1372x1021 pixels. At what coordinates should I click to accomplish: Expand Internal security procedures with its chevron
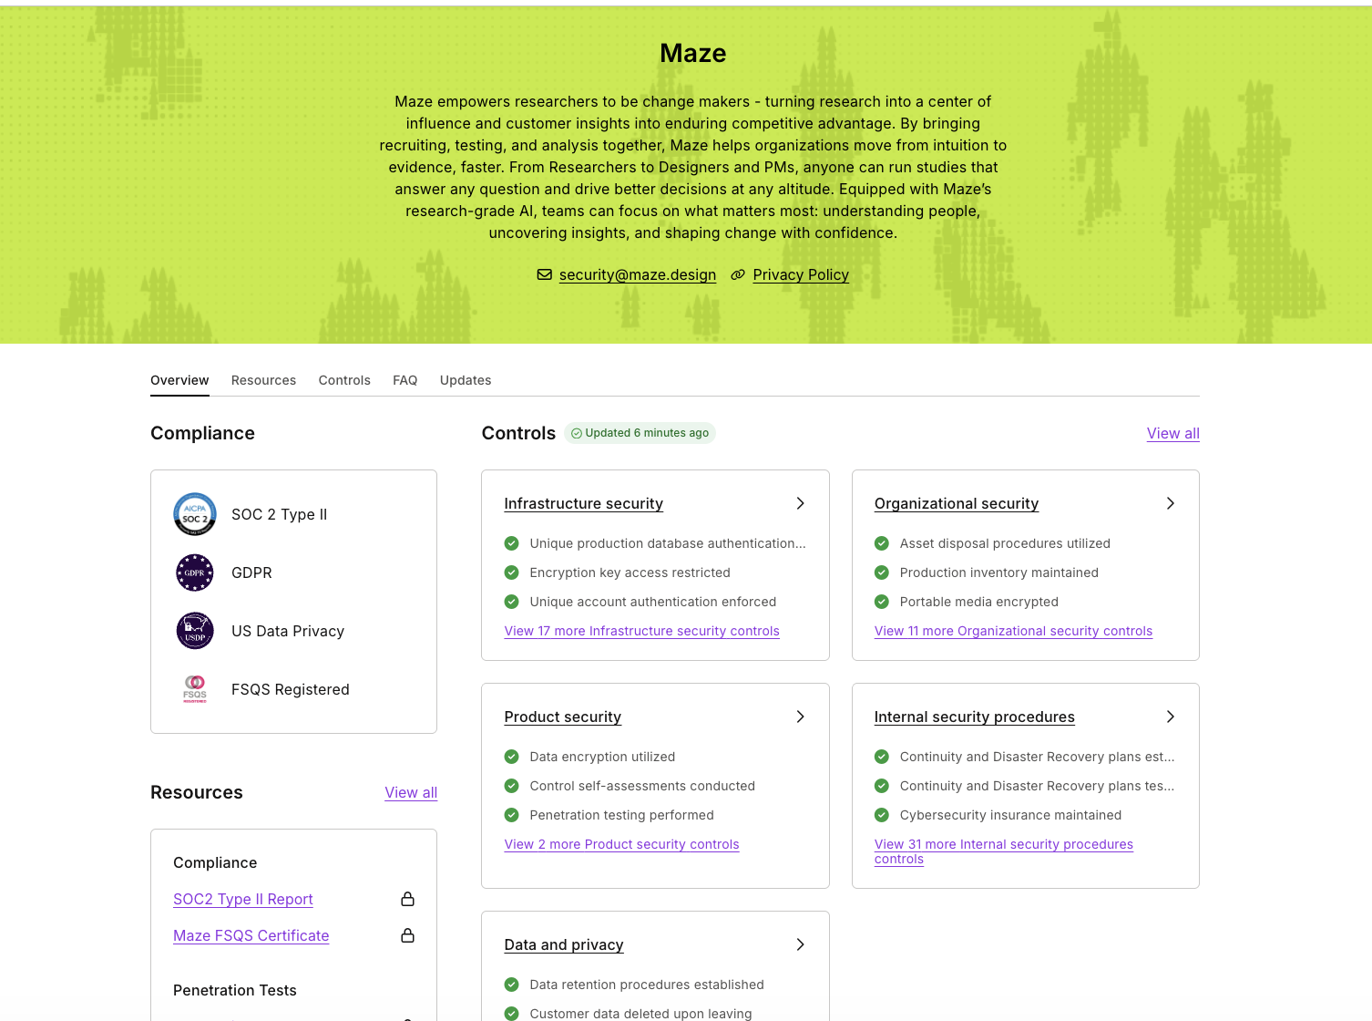[x=1171, y=717]
